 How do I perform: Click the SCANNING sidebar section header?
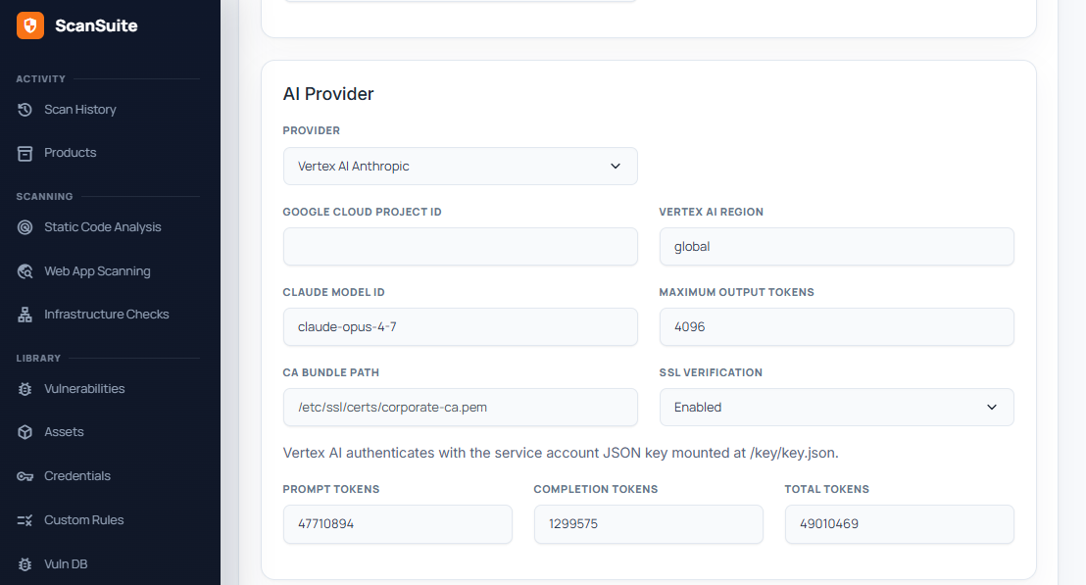[44, 197]
